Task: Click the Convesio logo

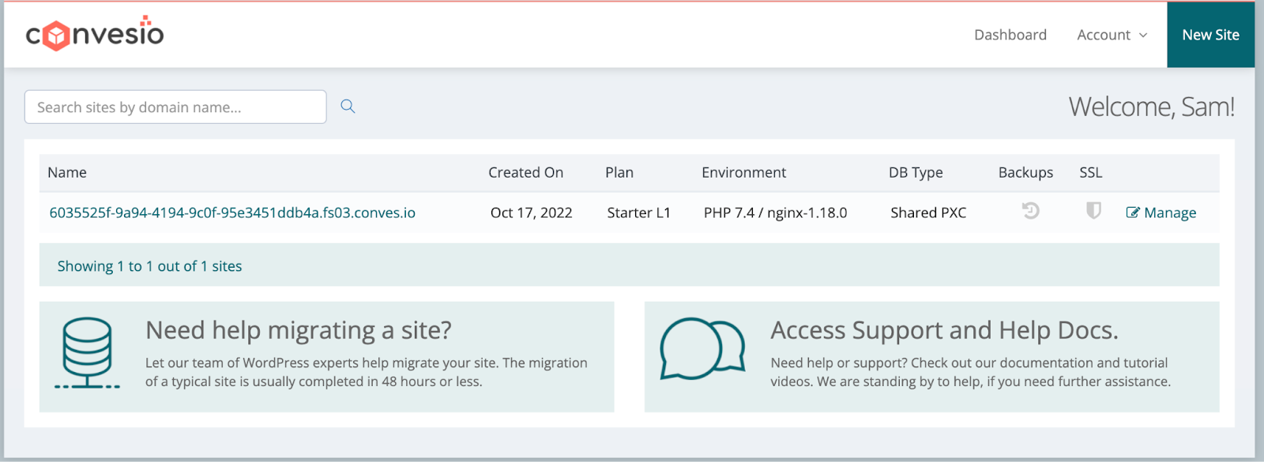Action: tap(95, 34)
